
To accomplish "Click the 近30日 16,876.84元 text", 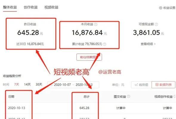I will click(x=30, y=44).
